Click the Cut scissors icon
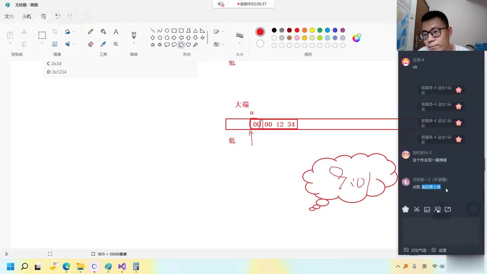 pyautogui.click(x=24, y=32)
